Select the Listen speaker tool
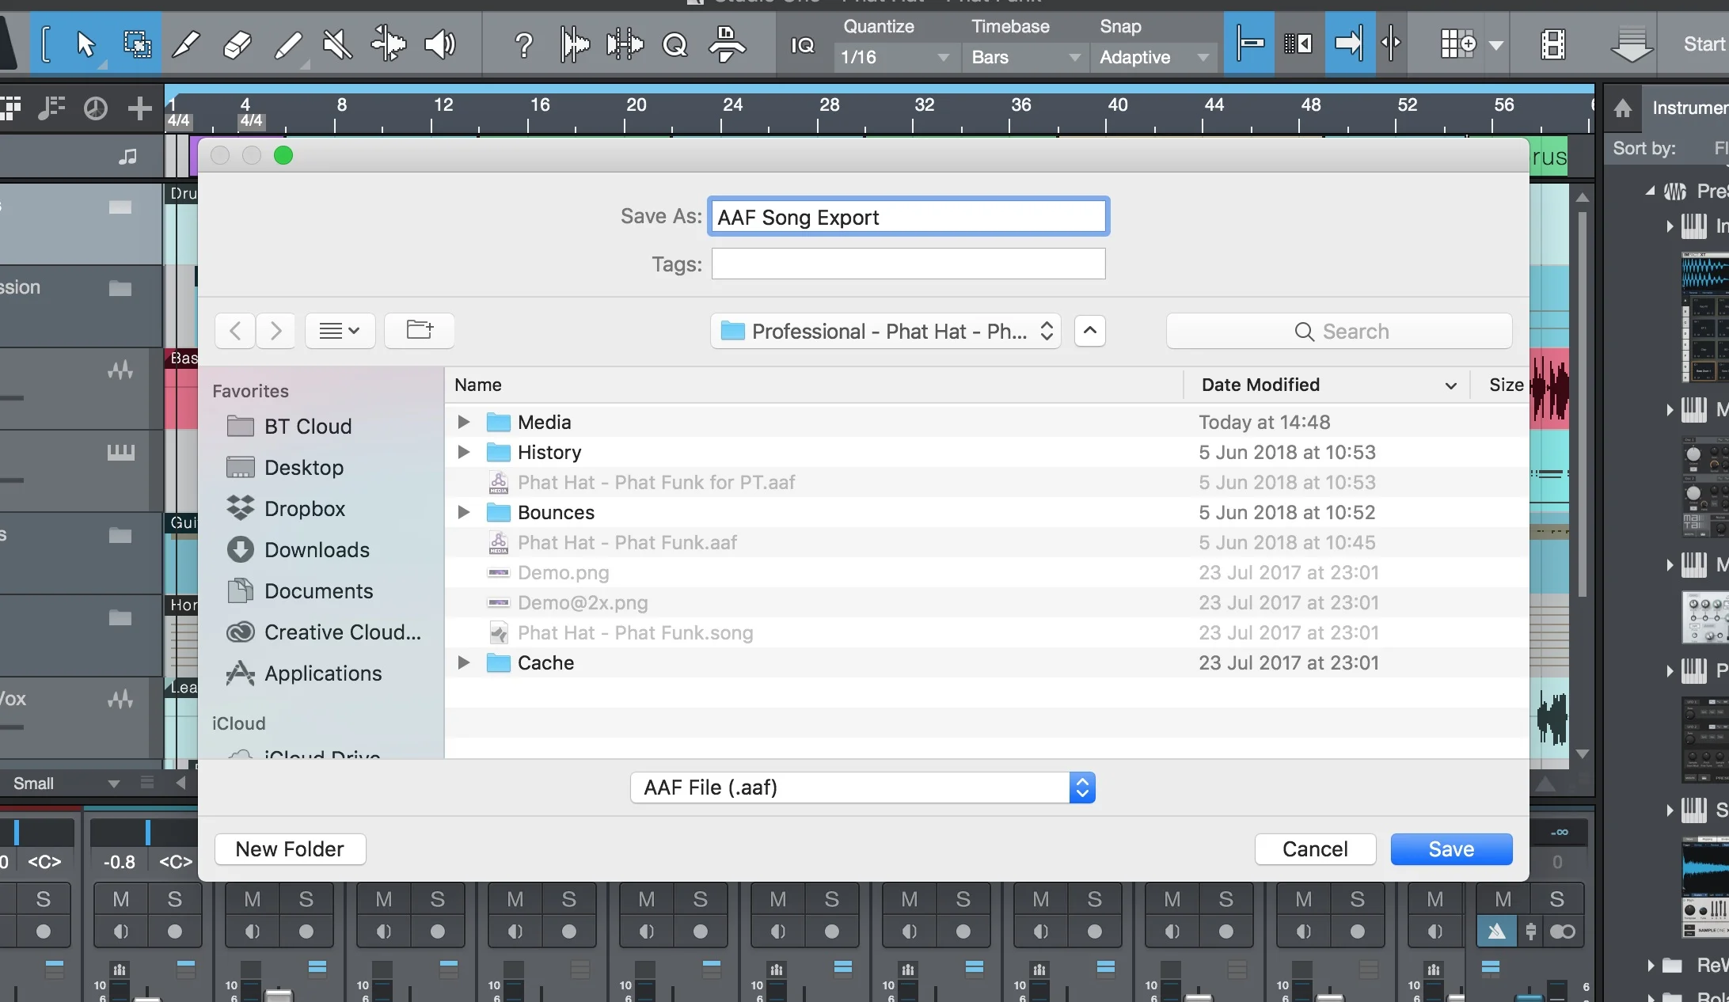This screenshot has width=1729, height=1002. coord(439,44)
